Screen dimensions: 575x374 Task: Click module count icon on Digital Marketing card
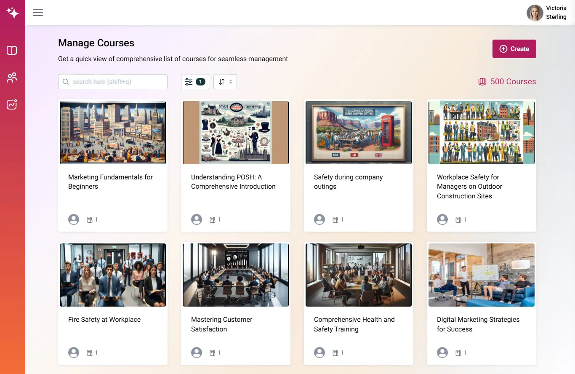pyautogui.click(x=458, y=353)
